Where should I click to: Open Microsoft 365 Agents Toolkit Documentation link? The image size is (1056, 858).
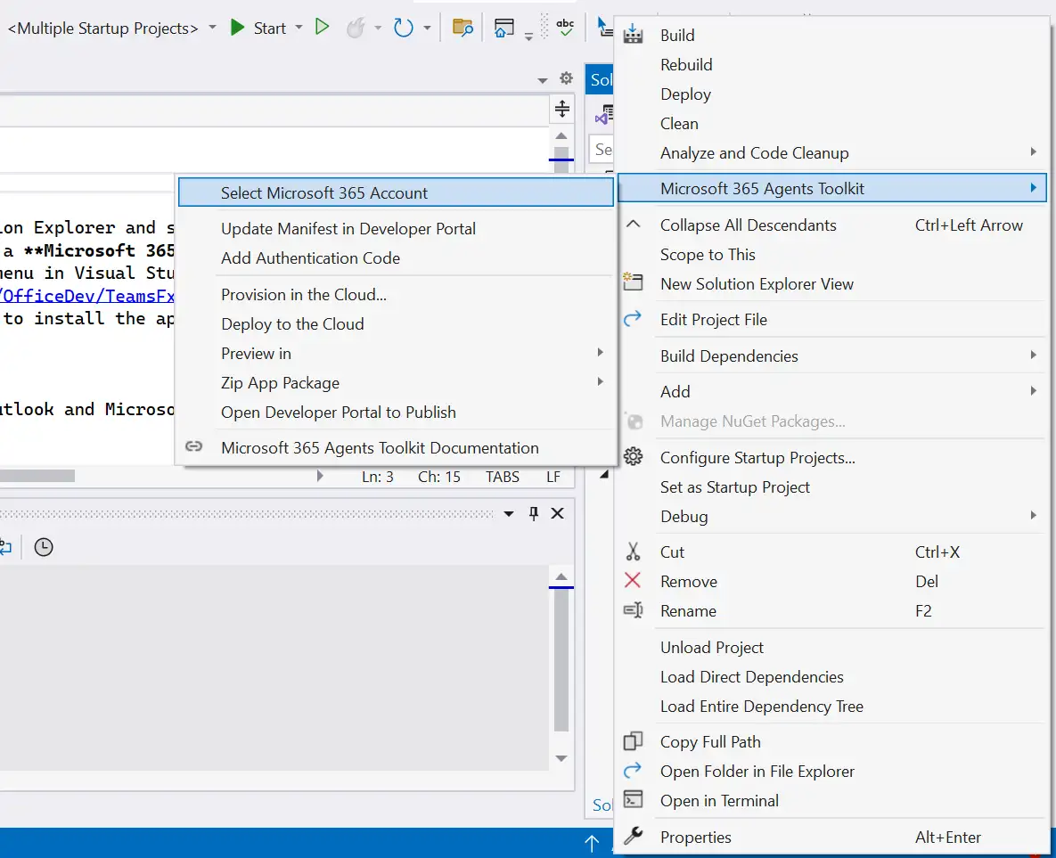pyautogui.click(x=381, y=447)
